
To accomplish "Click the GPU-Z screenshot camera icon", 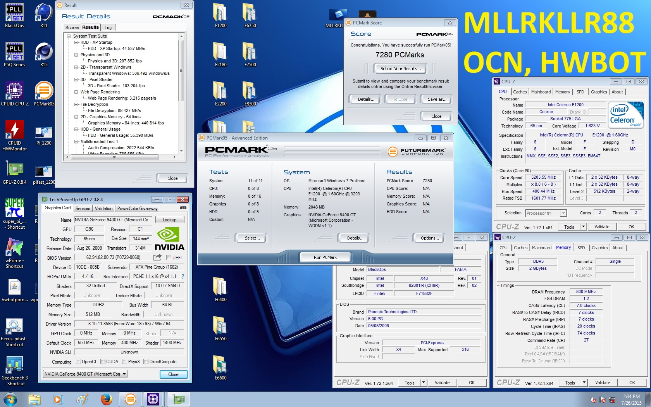I will tap(183, 208).
